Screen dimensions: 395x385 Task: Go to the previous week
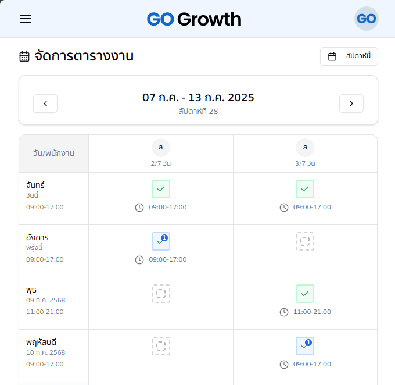coord(45,104)
